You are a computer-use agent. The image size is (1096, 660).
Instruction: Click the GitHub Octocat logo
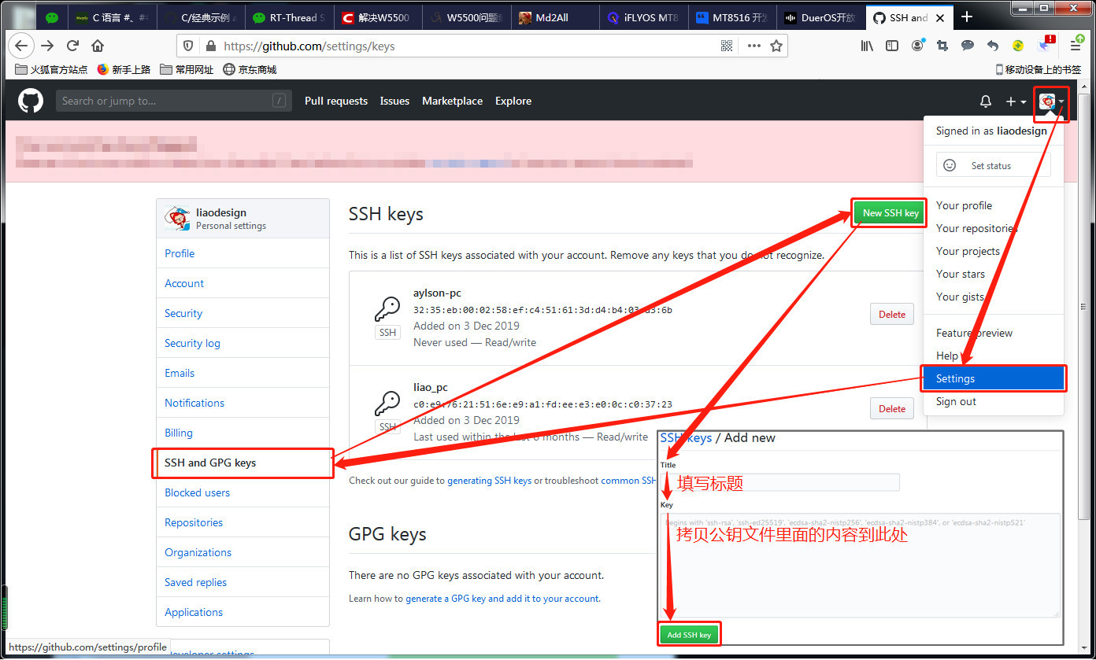click(31, 101)
